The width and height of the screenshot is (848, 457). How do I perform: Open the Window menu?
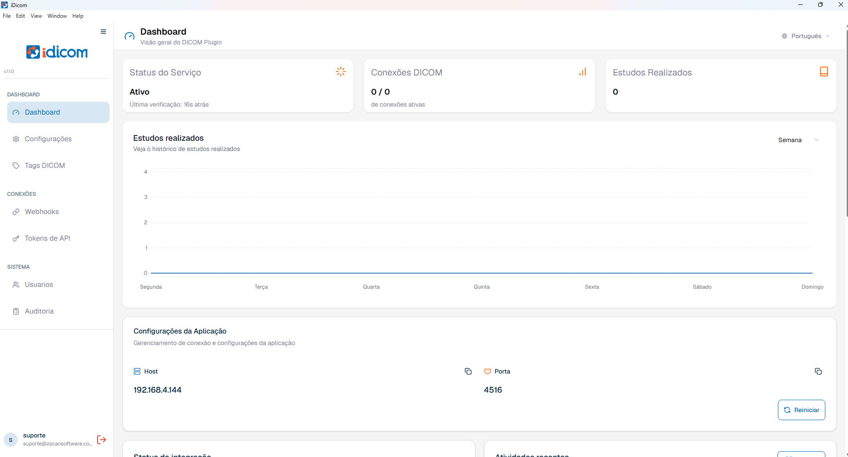coord(57,16)
